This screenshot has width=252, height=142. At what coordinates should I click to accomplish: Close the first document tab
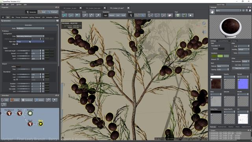(x=80, y=8)
